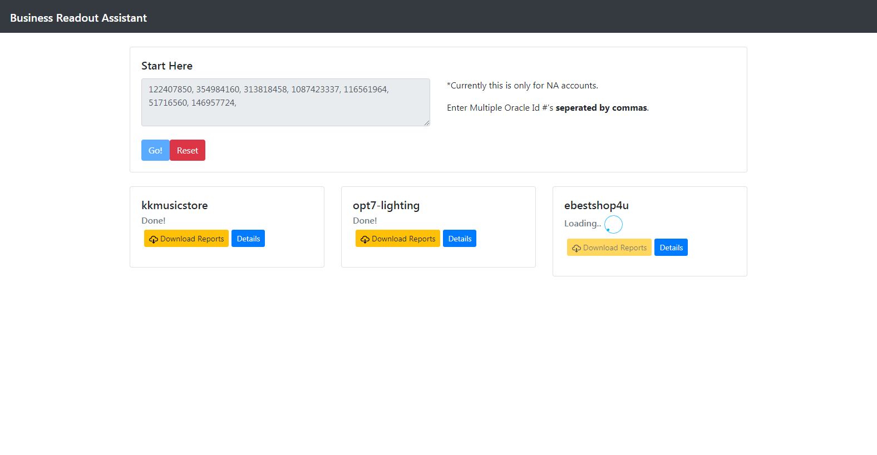
Task: Click the red Reset button
Action: [x=188, y=150]
